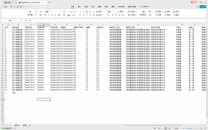Increase decimal places icon
This screenshot has width=208, height=130.
coord(120,15)
